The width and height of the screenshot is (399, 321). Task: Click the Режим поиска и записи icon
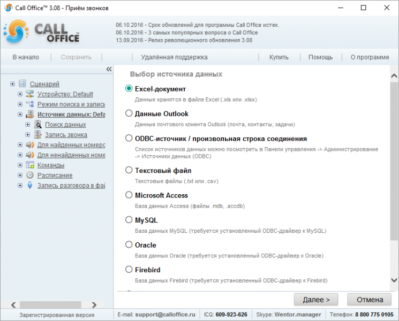[x=30, y=104]
